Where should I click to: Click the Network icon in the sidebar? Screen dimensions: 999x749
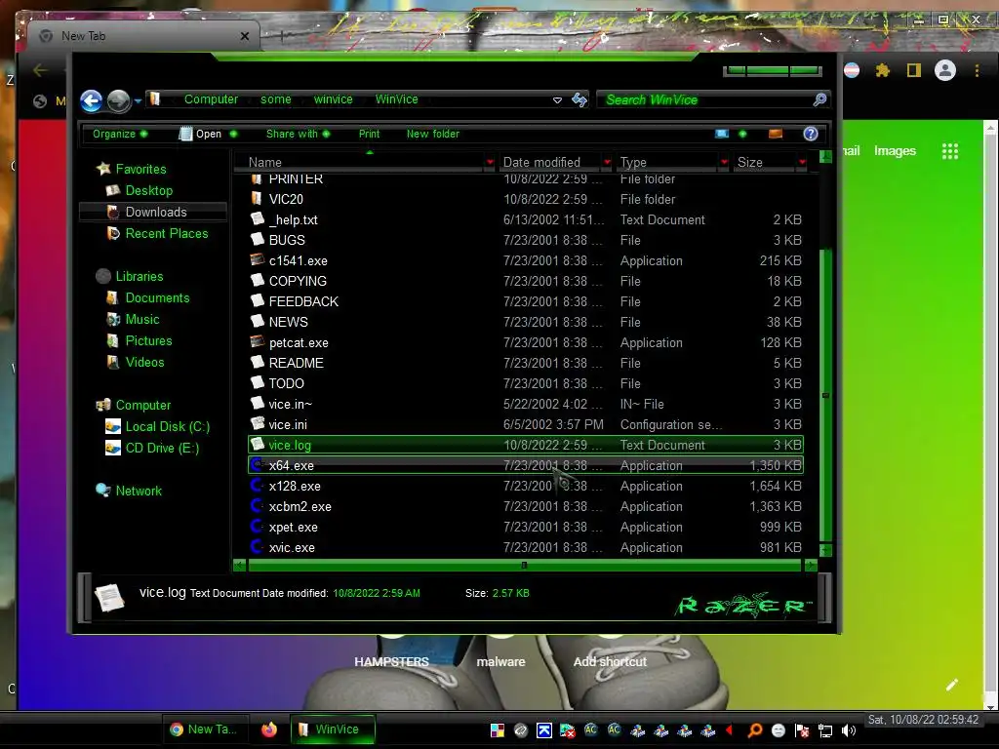pos(103,491)
